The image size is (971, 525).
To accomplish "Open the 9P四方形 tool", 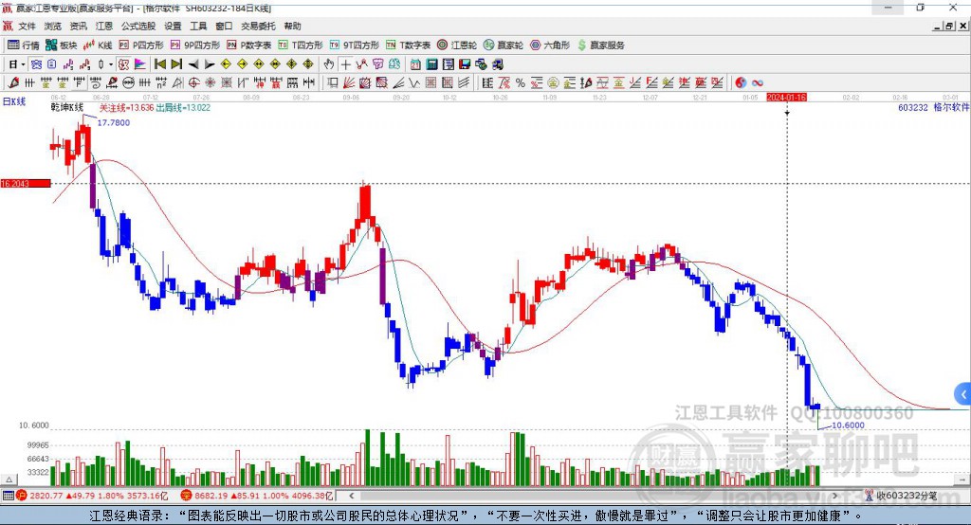I will tap(195, 45).
